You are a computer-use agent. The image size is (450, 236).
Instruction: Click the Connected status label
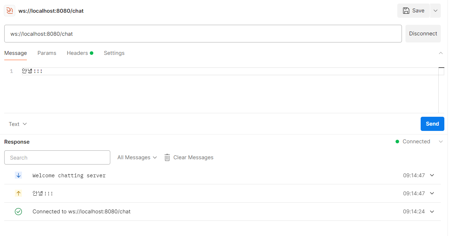(x=416, y=142)
